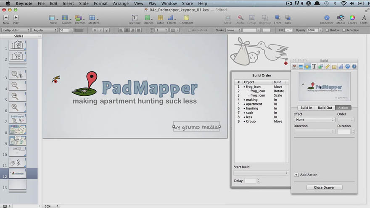370x208 pixels.
Task: Switch to the Table inspector icon
Action: point(334,67)
